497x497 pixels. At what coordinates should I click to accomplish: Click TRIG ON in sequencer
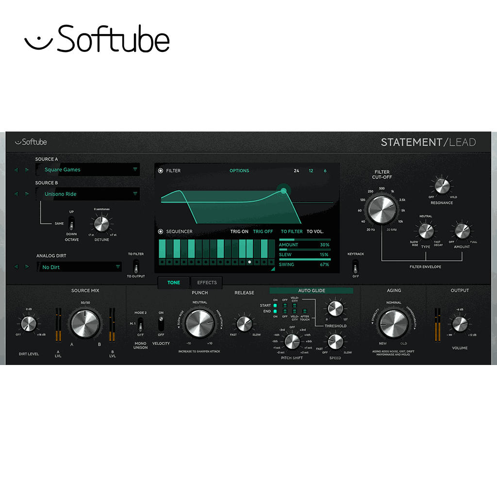tap(239, 232)
